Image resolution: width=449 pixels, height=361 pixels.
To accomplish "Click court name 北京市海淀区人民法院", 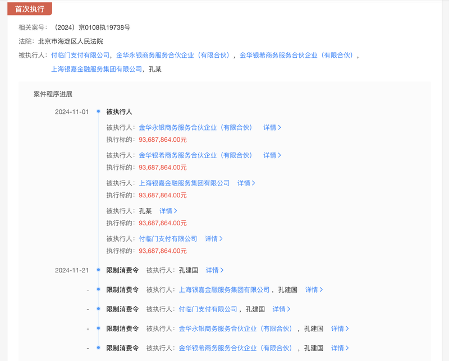I will tap(71, 41).
